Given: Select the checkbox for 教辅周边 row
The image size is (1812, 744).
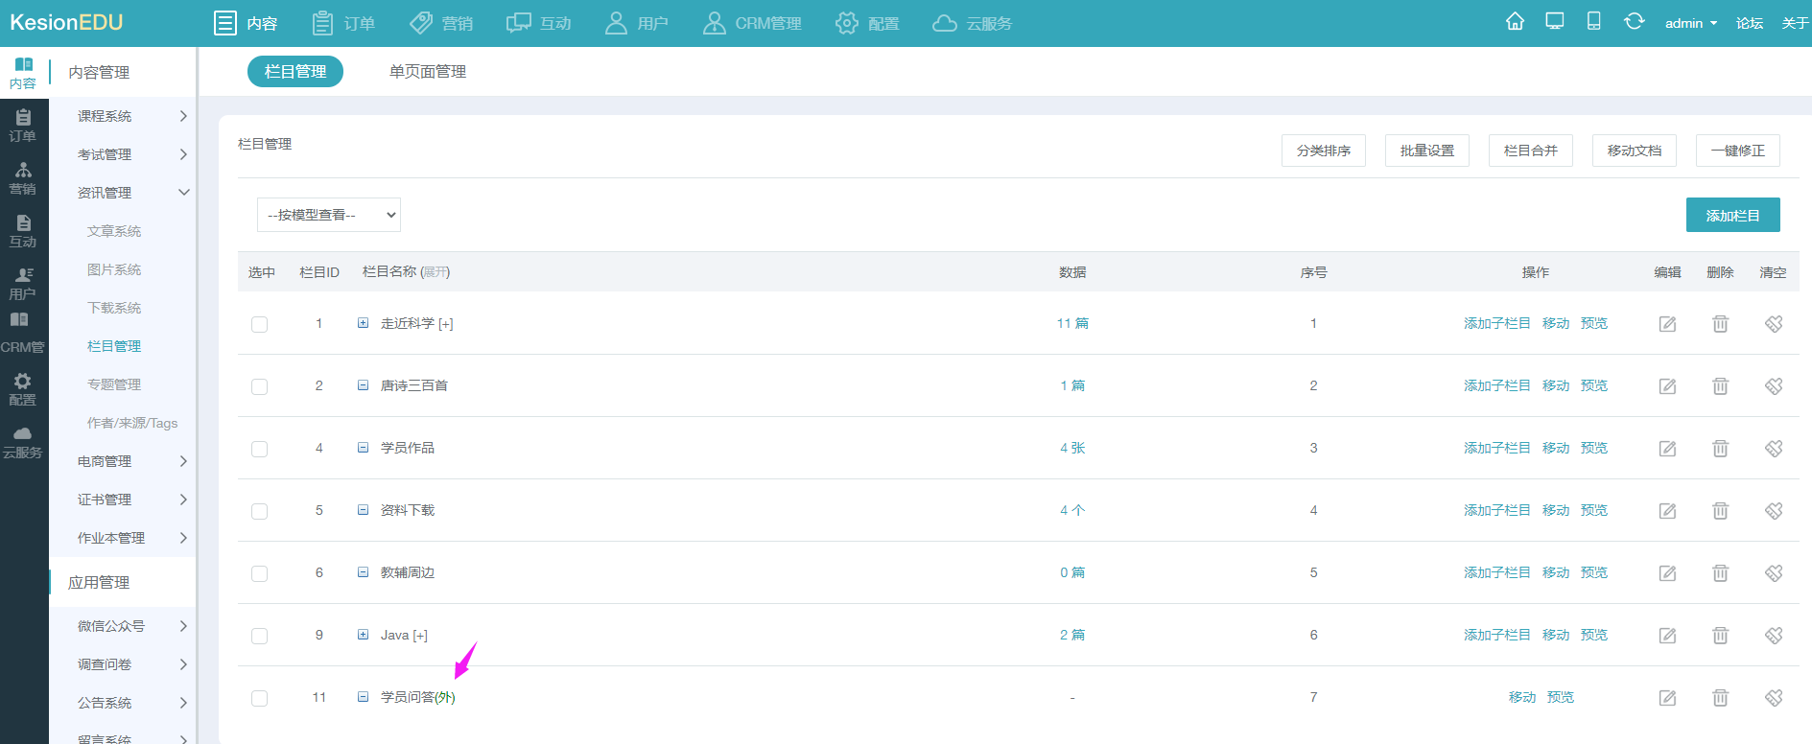Looking at the screenshot, I should 259,573.
